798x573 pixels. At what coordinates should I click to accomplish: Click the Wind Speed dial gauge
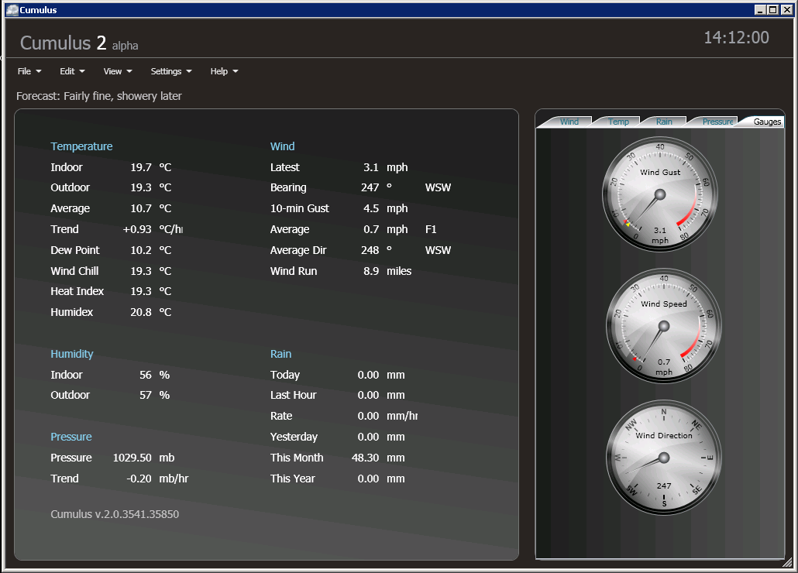(x=663, y=326)
